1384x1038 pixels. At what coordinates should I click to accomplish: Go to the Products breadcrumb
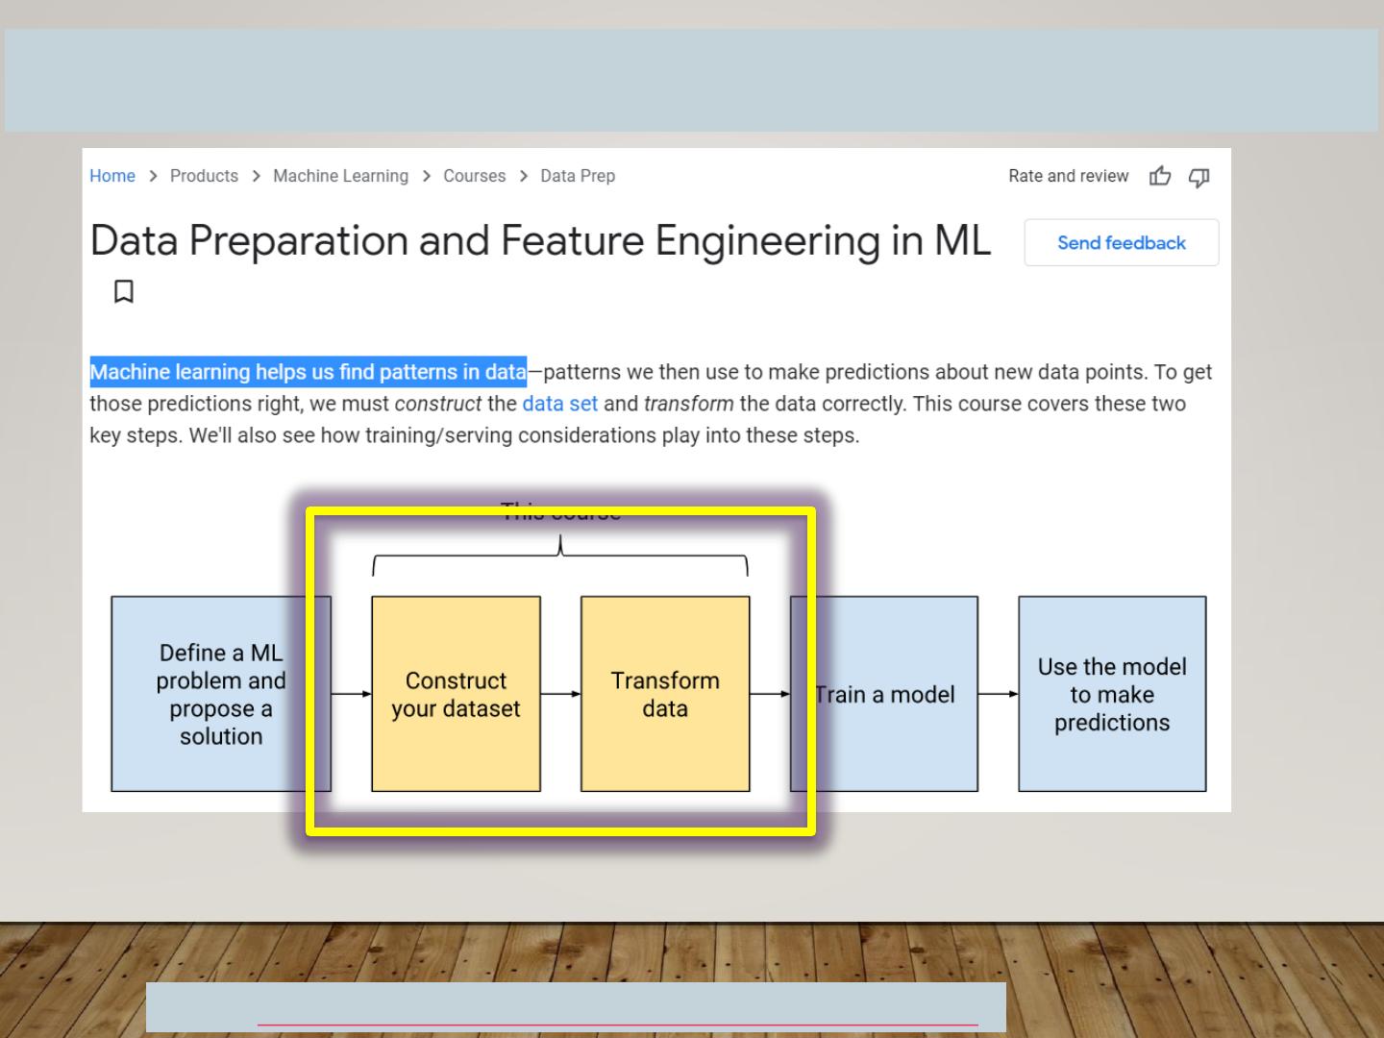[x=204, y=176]
